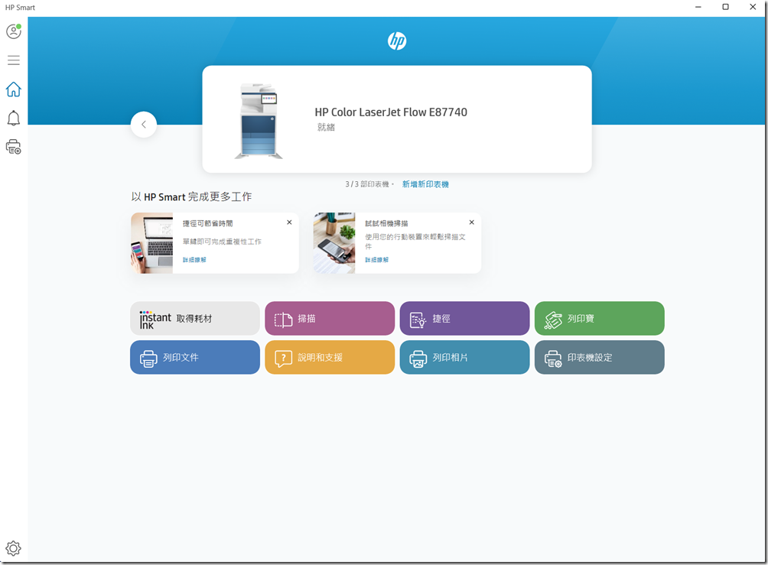
Task: Click the shortcuts lightbulb icon on 捷徑 tile
Action: (418, 320)
